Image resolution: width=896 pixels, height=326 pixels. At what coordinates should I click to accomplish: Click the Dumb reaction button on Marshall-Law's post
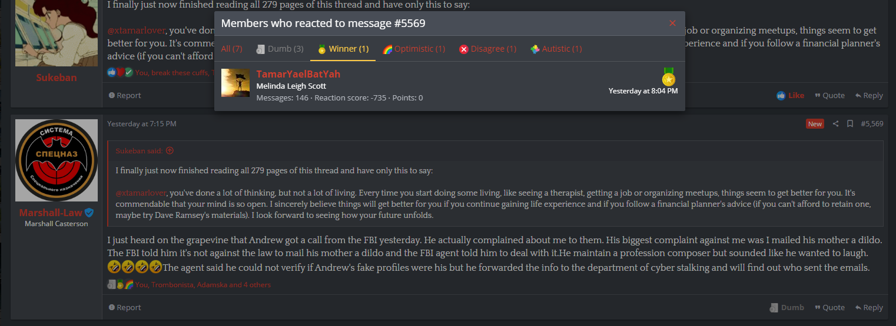(x=787, y=307)
